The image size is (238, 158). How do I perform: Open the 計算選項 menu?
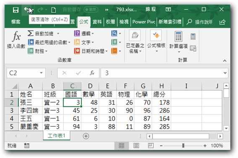point(178,42)
